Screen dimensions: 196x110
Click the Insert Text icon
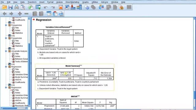61,13
